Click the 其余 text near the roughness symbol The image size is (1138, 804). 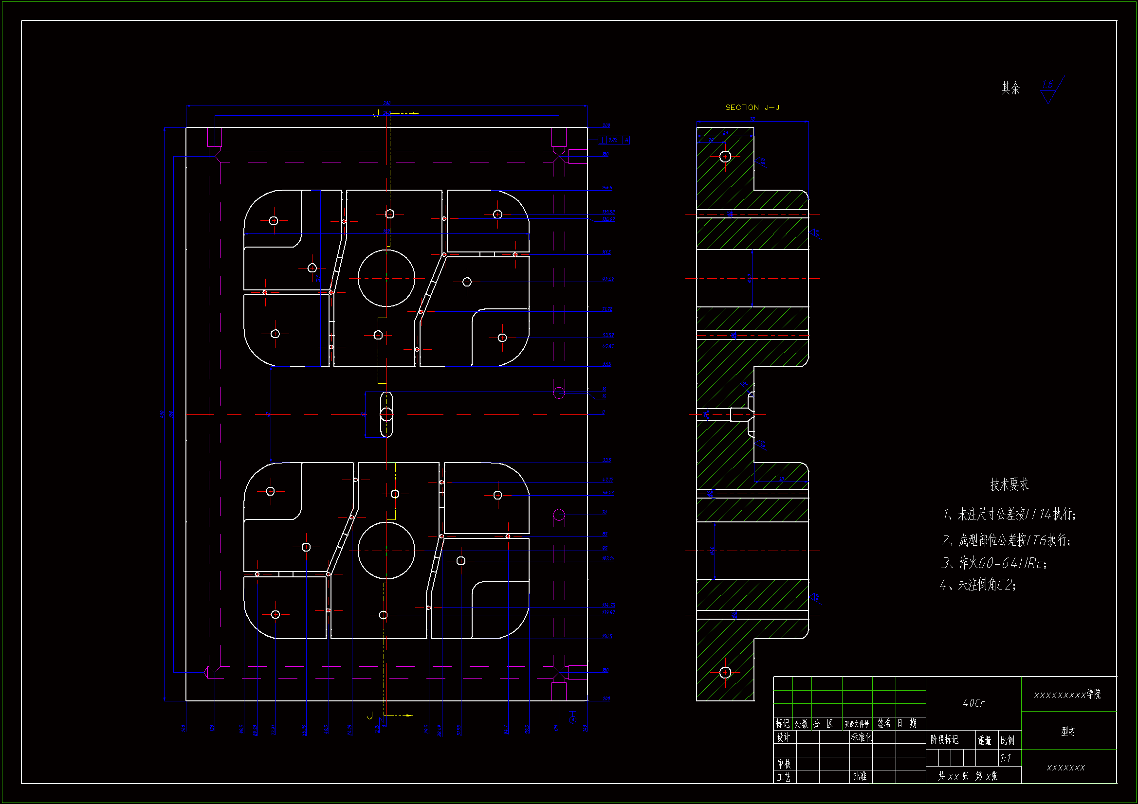pos(1010,88)
